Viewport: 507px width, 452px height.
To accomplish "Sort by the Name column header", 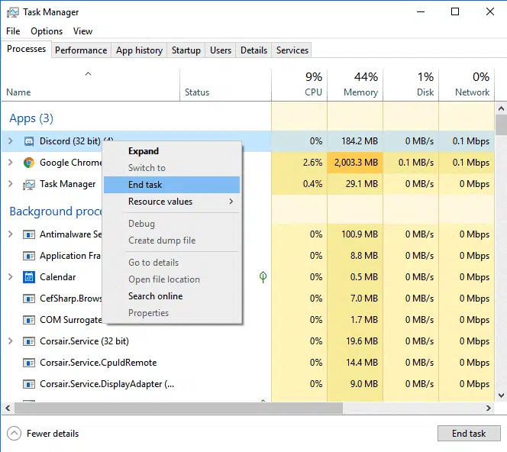I will (91, 85).
